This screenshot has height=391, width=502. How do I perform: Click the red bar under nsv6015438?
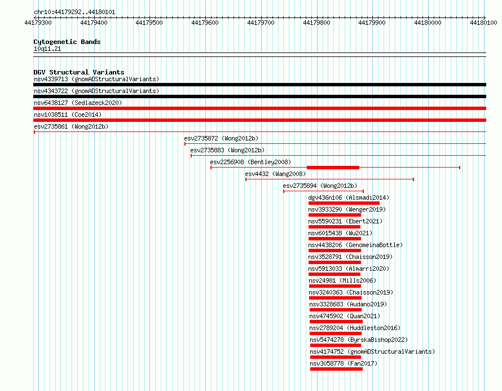coord(334,239)
